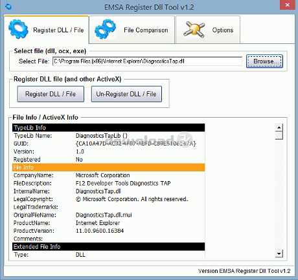Click the scrollbar up arrow in File Info
298x280 pixels.
click(279, 127)
